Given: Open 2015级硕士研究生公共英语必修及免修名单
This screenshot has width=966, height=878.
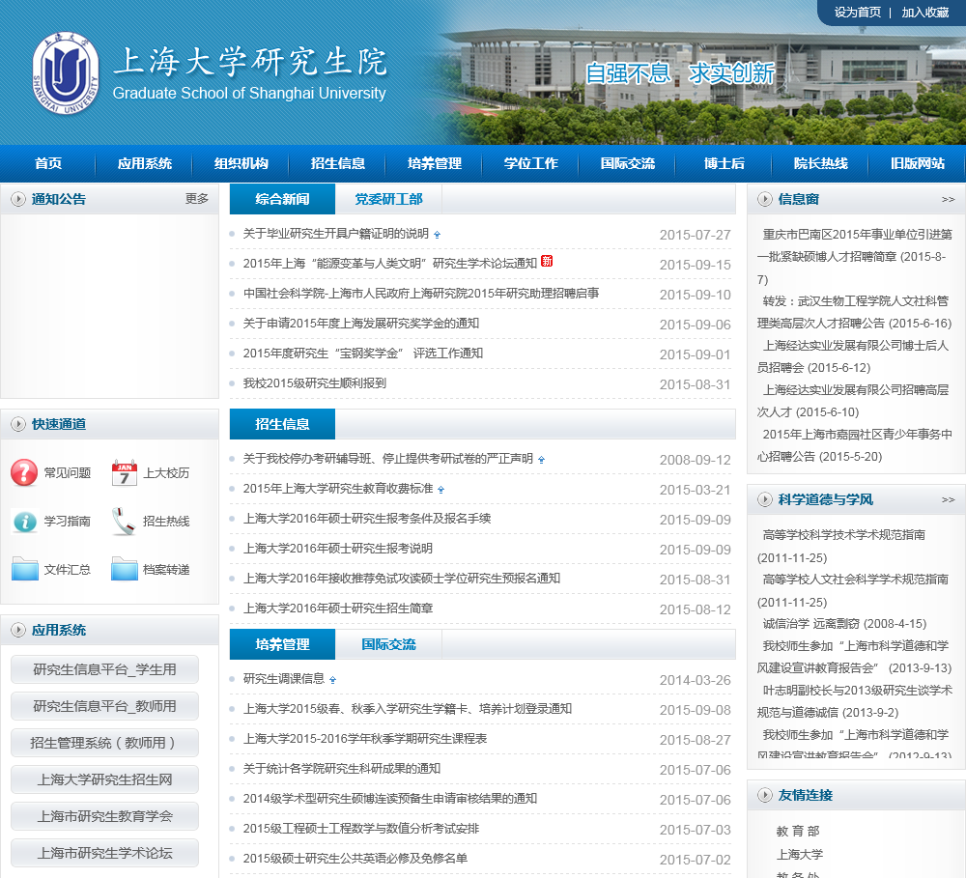Looking at the screenshot, I should [355, 859].
